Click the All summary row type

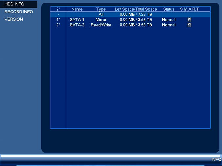pyautogui.click(x=101, y=14)
